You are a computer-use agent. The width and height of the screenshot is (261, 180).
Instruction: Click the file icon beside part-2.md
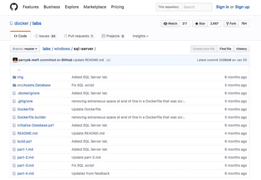(14, 157)
